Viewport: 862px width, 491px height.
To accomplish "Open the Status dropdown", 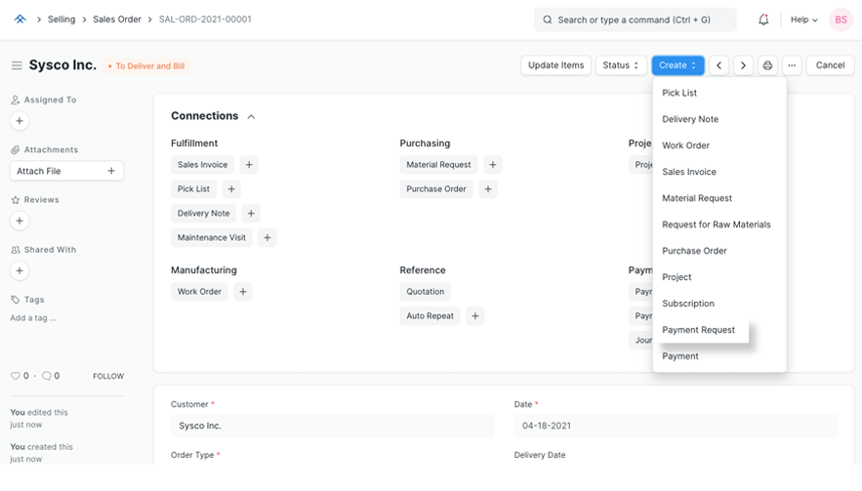I will [621, 65].
